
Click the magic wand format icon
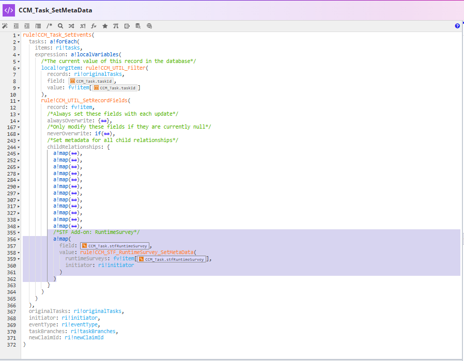[x=5, y=26]
